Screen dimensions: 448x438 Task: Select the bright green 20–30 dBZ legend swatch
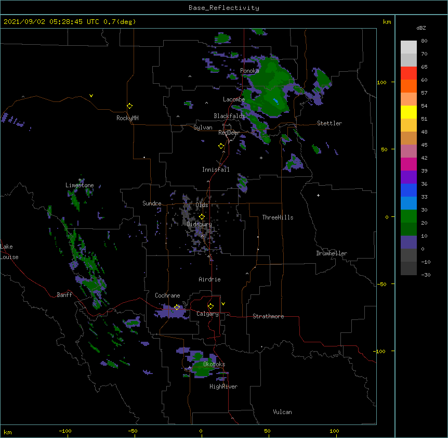[x=409, y=216]
